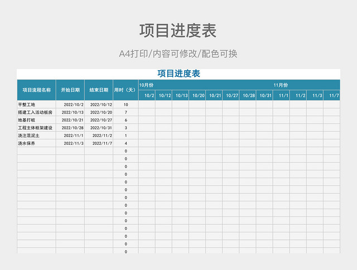Click the 11/3 date column header

pos(315,95)
